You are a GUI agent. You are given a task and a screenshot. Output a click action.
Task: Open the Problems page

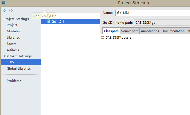point(14,81)
